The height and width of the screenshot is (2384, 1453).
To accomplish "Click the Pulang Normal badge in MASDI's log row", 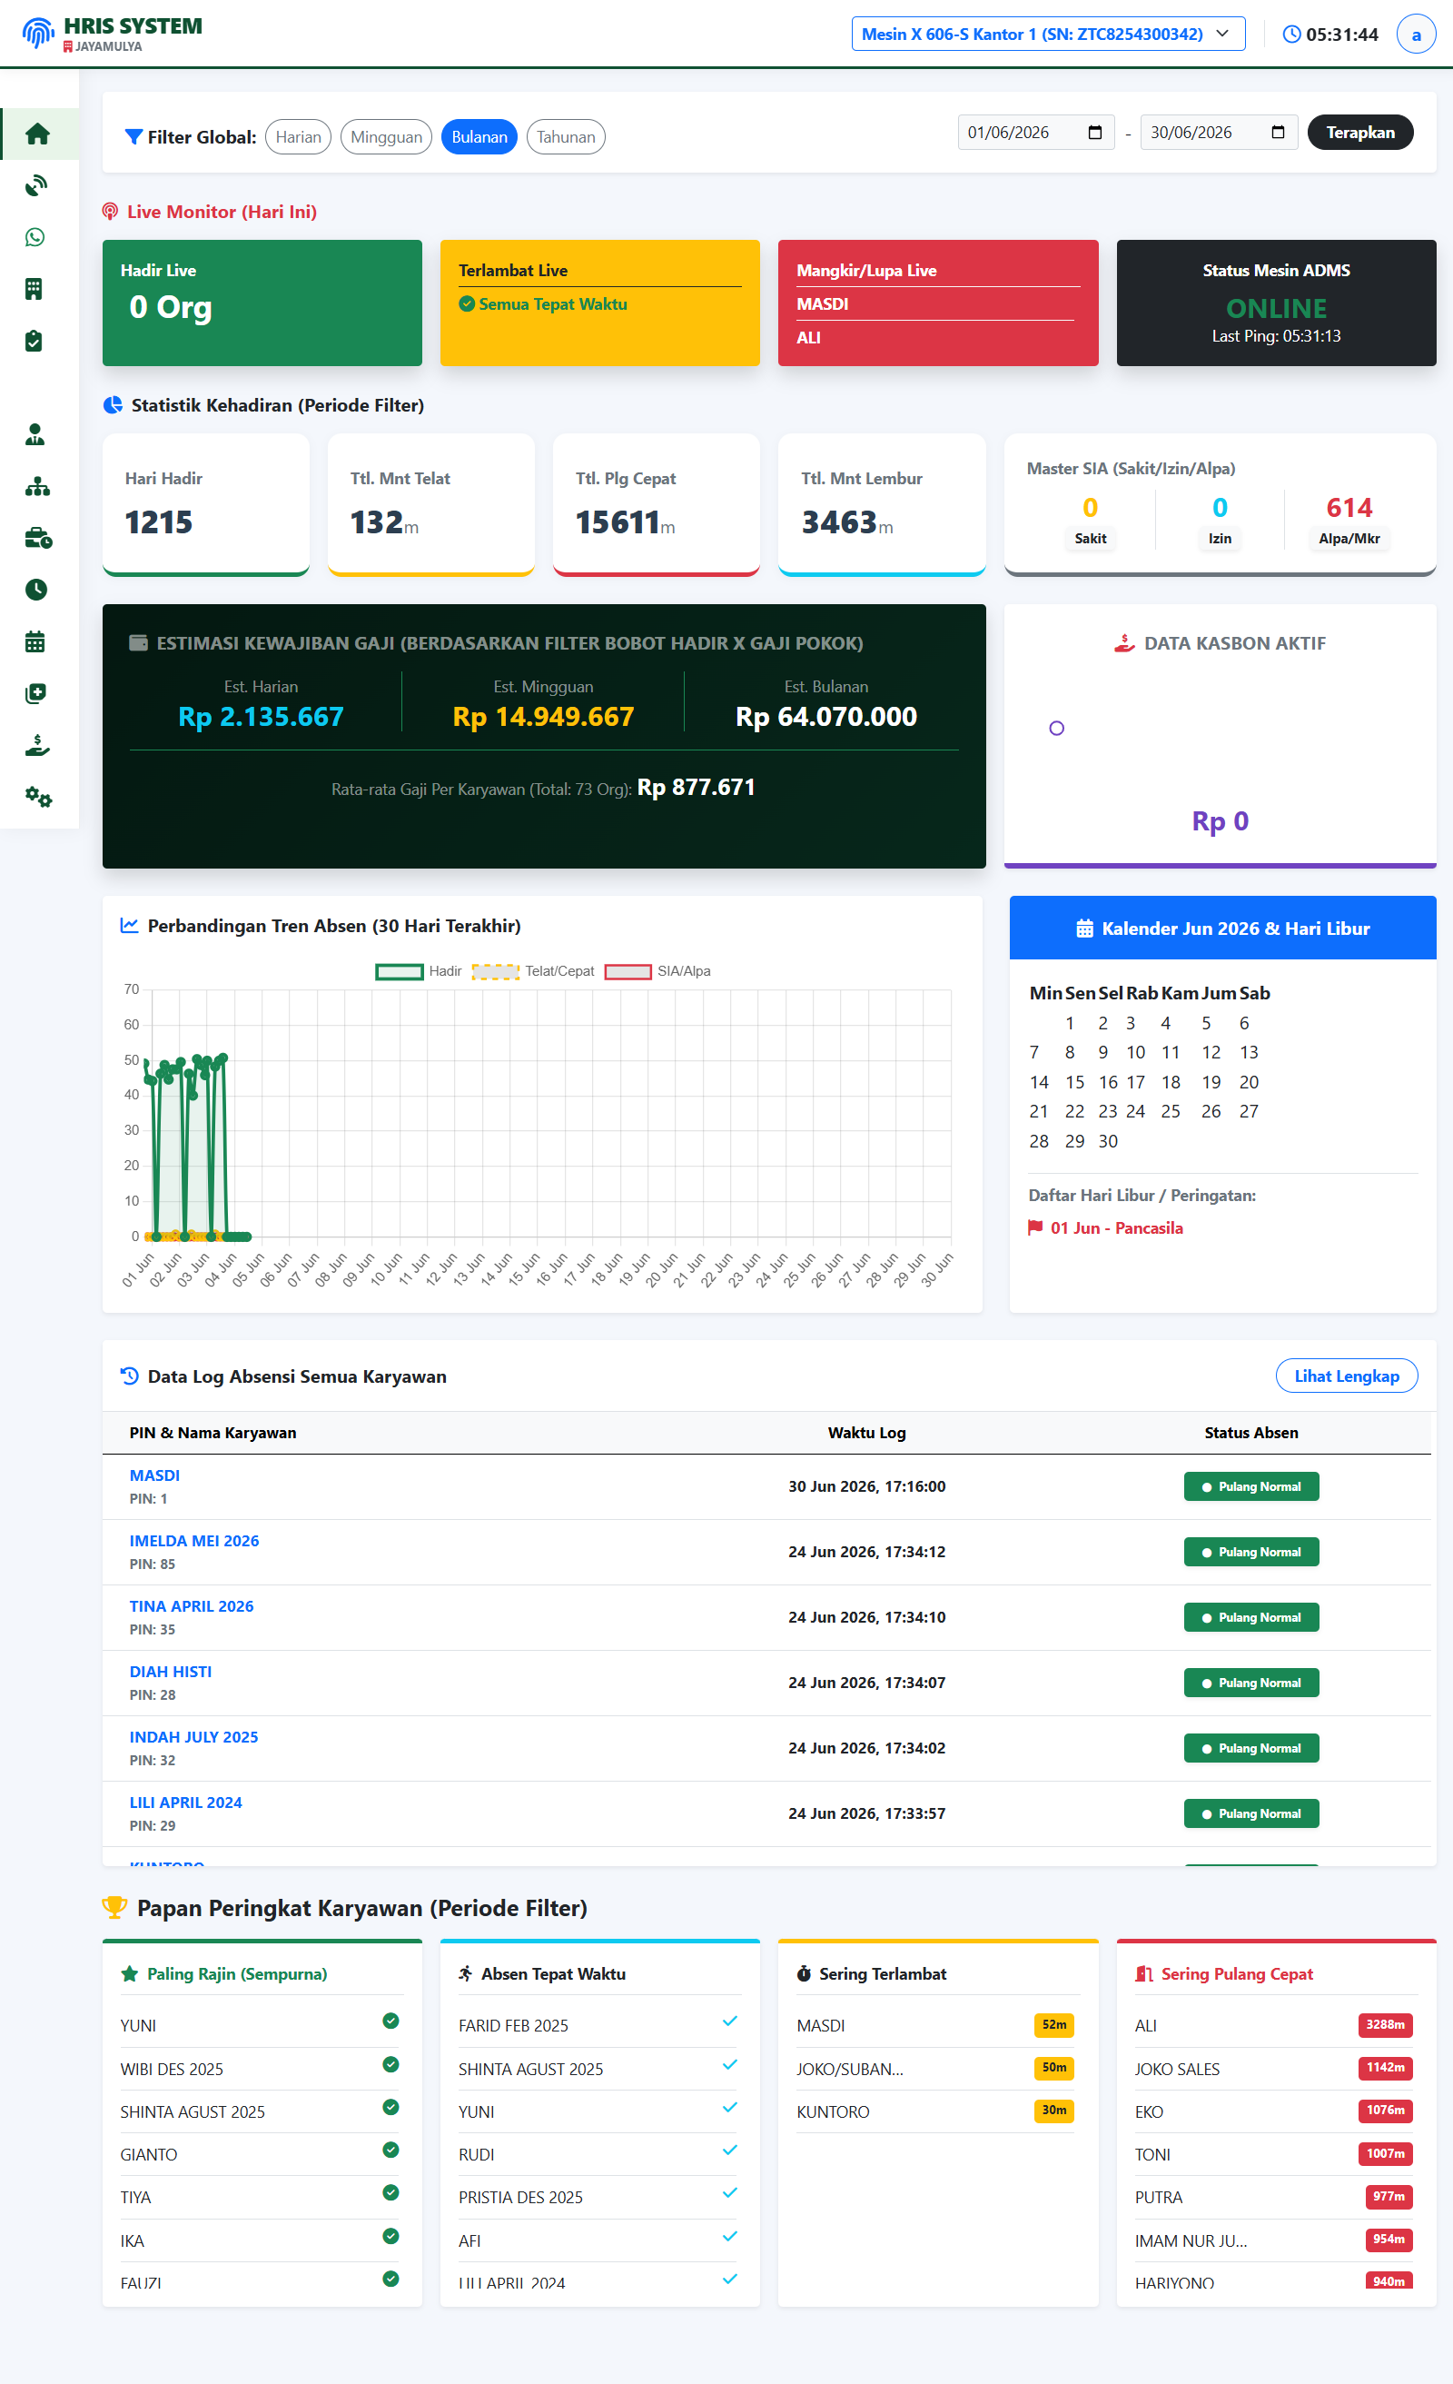I will [1250, 1487].
